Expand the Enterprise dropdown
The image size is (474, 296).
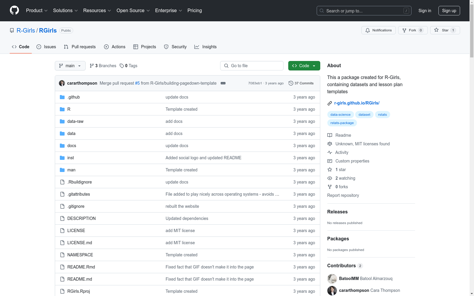pyautogui.click(x=169, y=11)
